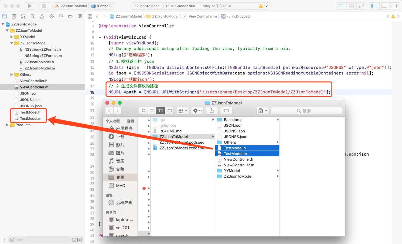Image resolution: width=402 pixels, height=244 pixels.
Task: Expand the Others group in navigator
Action: point(12,74)
